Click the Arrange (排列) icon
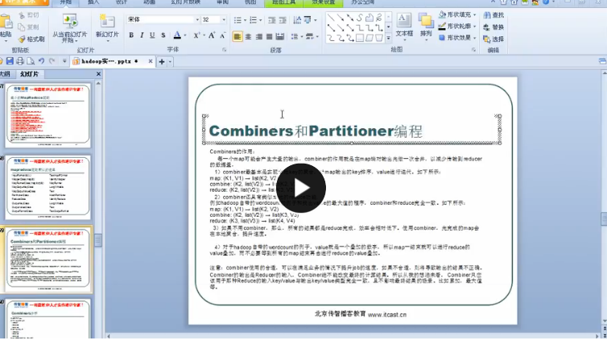 pos(426,21)
